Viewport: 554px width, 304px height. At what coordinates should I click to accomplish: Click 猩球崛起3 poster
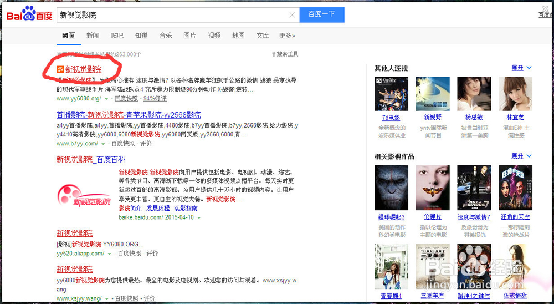click(x=391, y=188)
